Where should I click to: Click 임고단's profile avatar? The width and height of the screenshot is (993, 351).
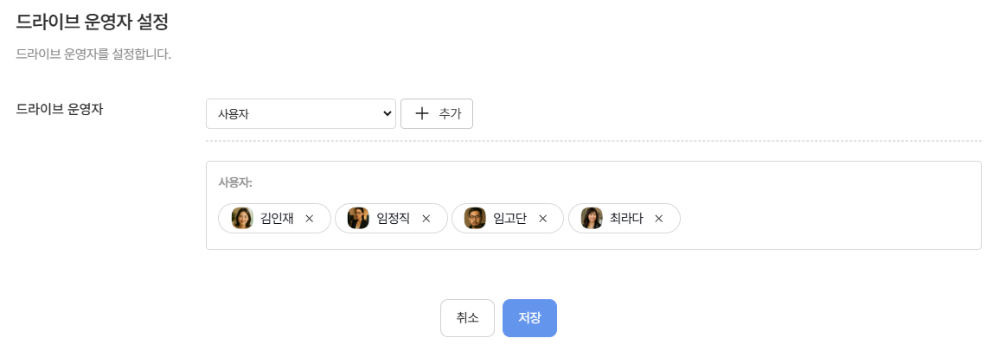(x=475, y=219)
